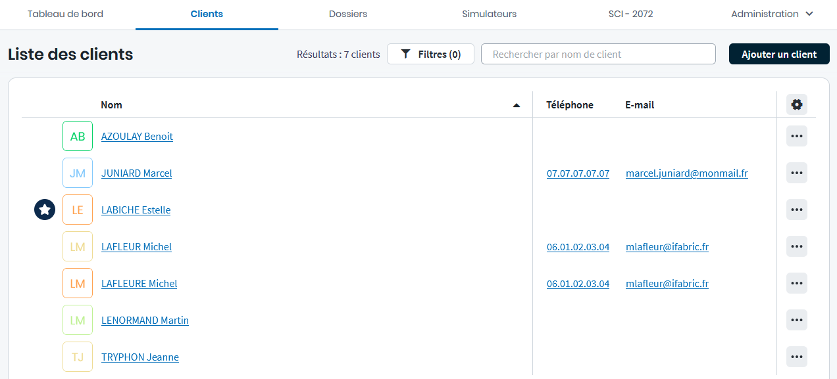Click the marcel.juniard@monmail.fr email link

(x=686, y=173)
